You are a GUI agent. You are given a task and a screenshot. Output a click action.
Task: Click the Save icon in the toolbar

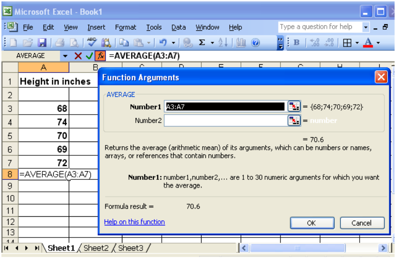(42, 43)
